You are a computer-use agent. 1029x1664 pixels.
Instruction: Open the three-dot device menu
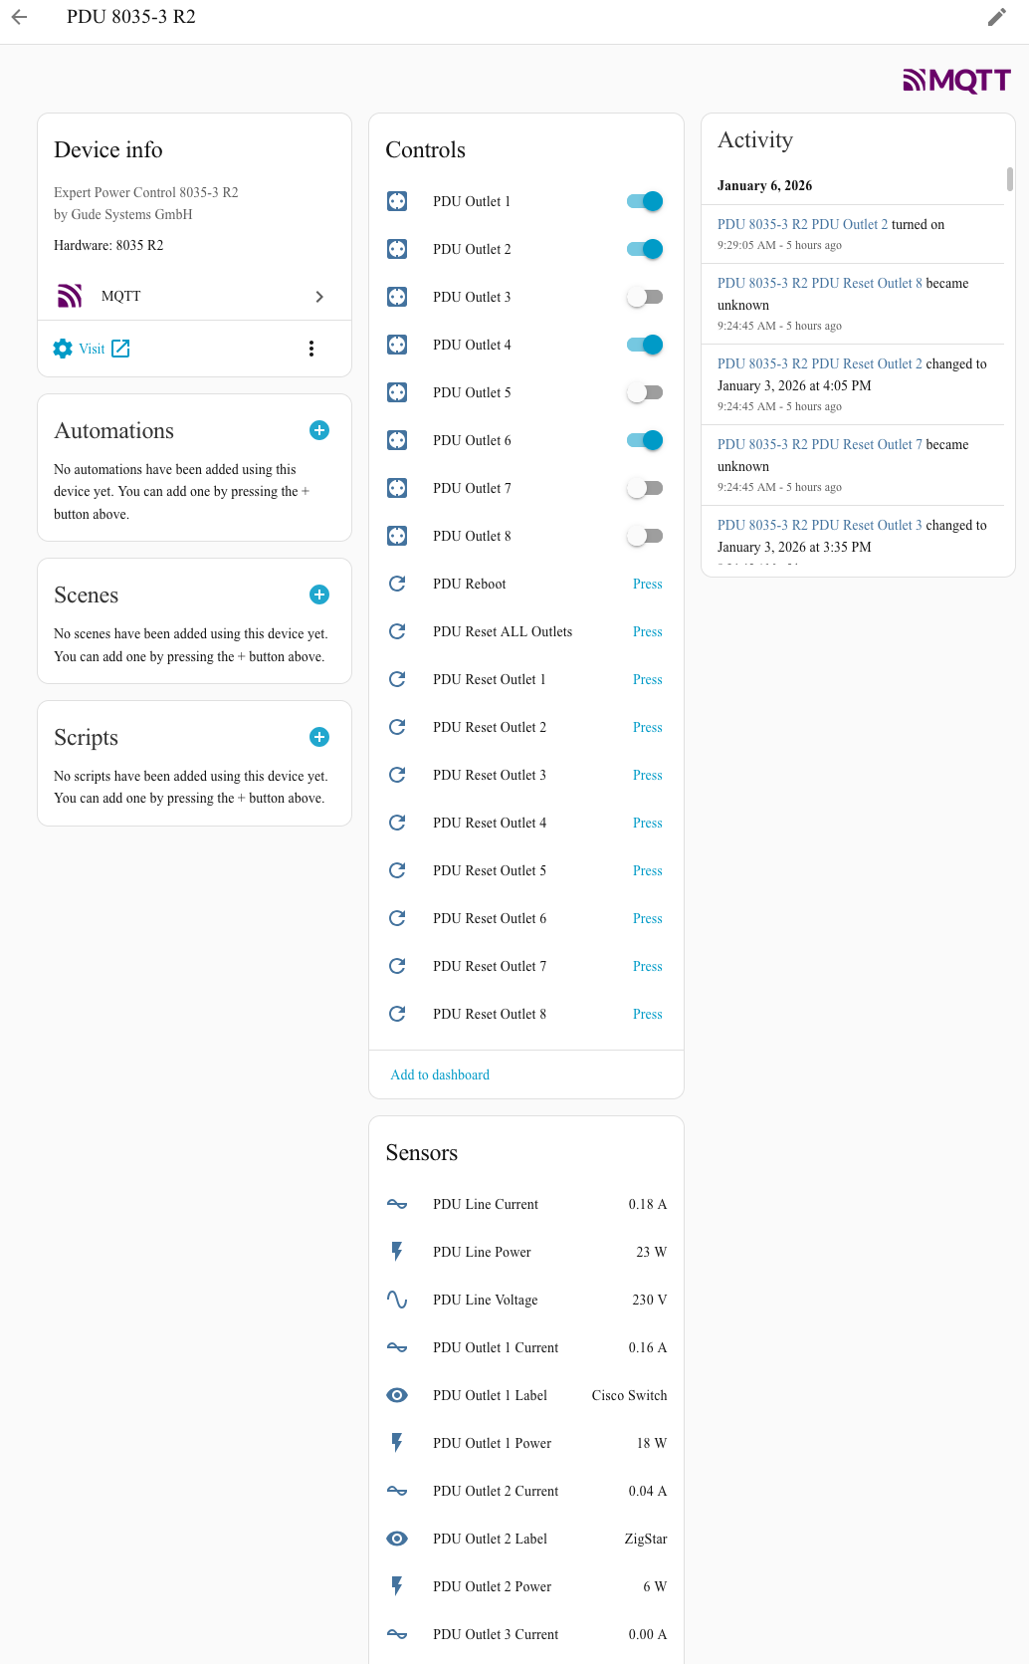[311, 349]
